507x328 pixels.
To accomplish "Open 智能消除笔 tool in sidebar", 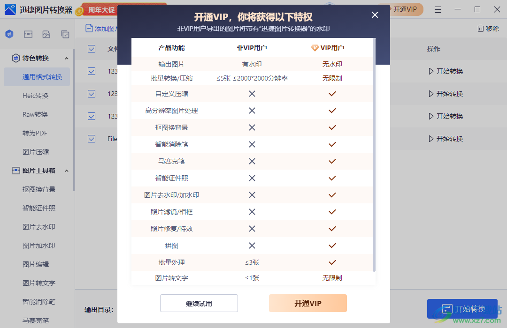I will tap(39, 302).
